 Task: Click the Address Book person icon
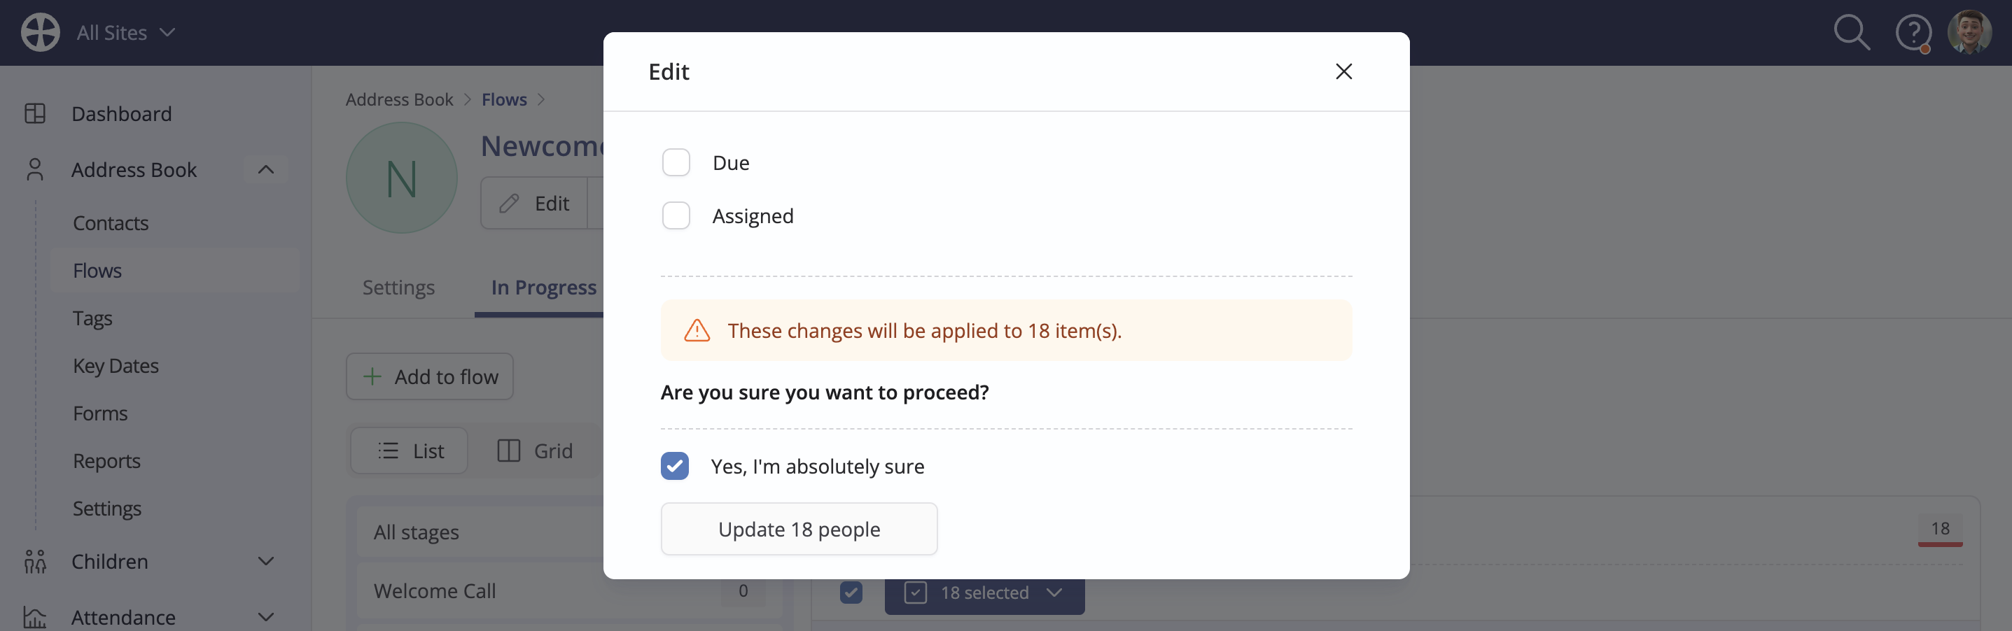tap(35, 169)
